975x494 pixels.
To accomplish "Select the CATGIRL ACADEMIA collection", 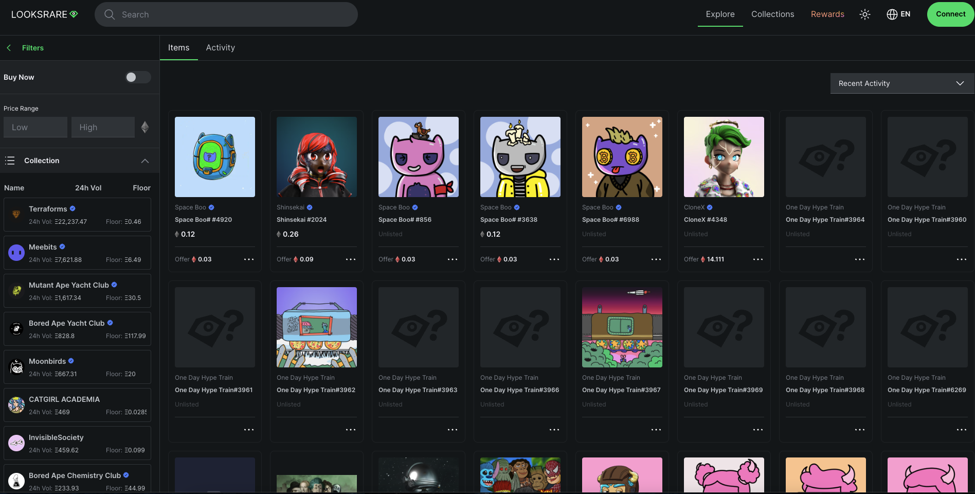I will click(x=77, y=405).
